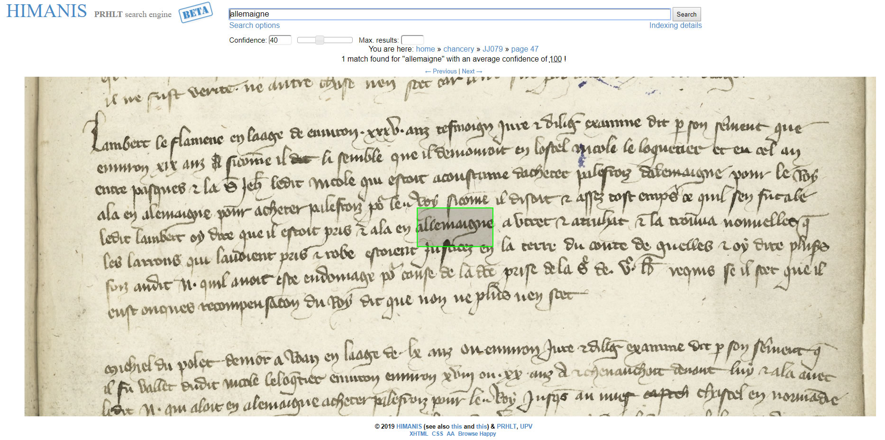
Task: Expand the Search options section
Action: tap(254, 26)
